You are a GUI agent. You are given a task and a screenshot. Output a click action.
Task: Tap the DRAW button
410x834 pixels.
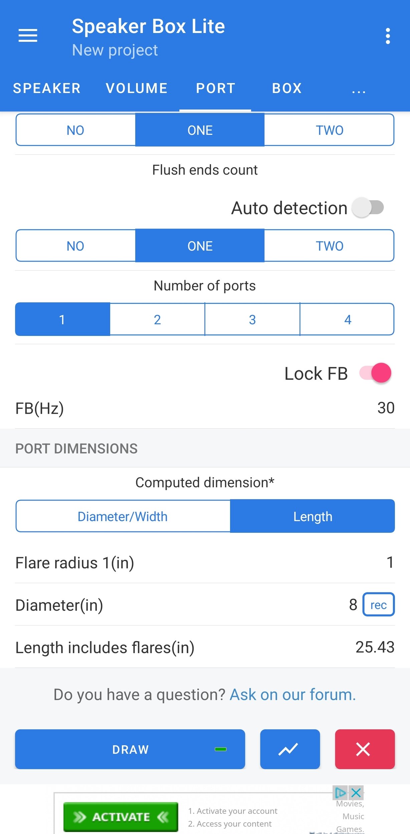click(130, 749)
